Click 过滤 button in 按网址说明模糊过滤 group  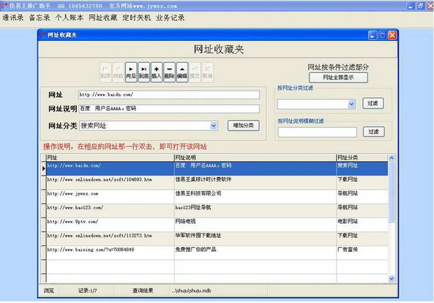373,132
